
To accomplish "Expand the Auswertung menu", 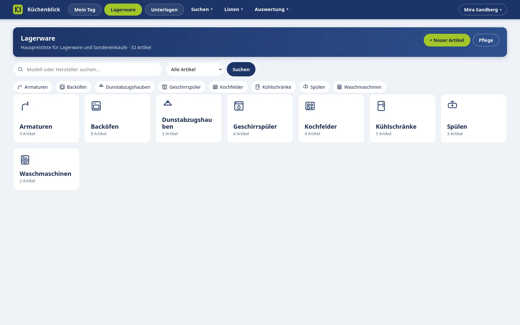I will pyautogui.click(x=271, y=9).
